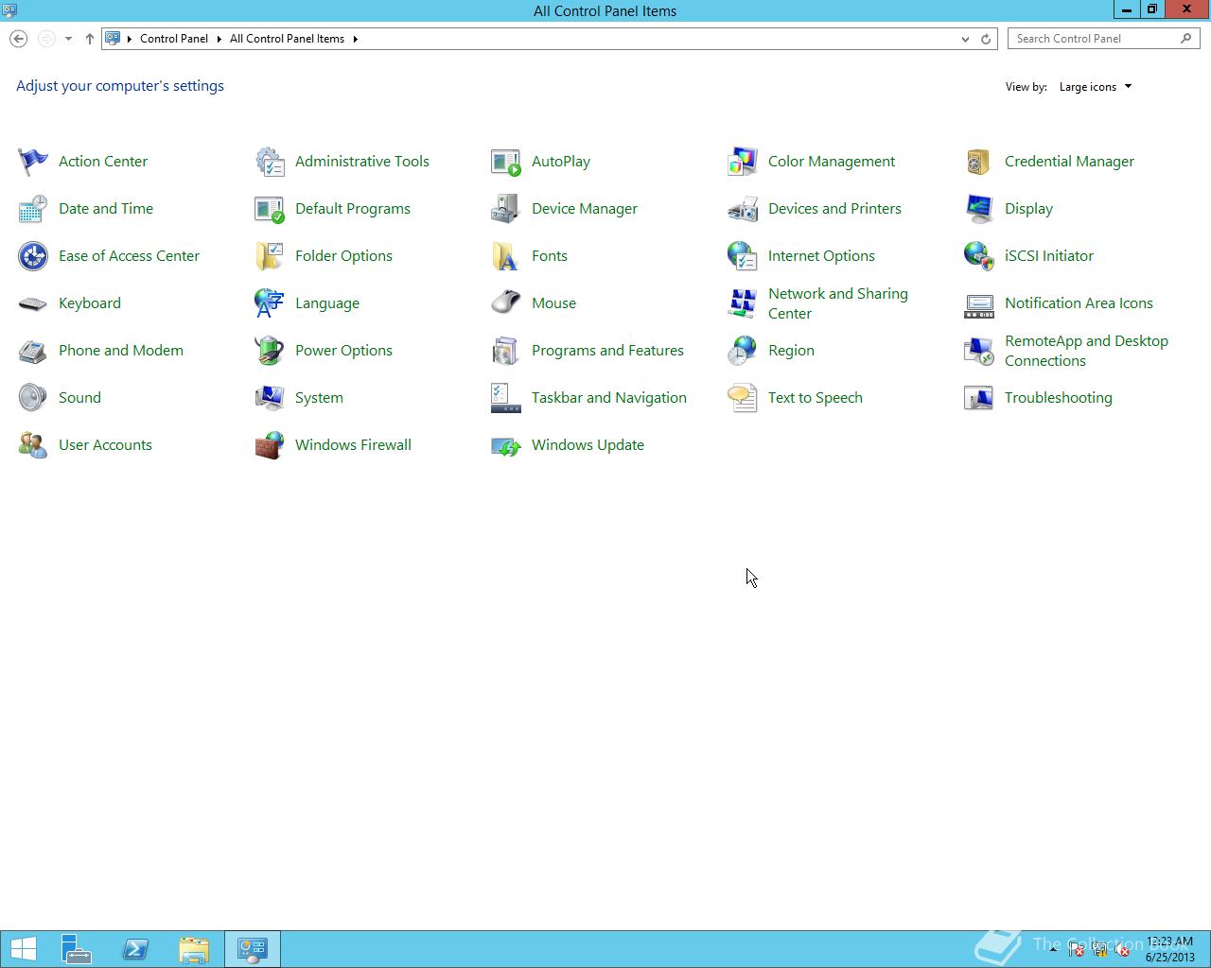1211x968 pixels.
Task: Open the Mouse icon
Action: (506, 303)
